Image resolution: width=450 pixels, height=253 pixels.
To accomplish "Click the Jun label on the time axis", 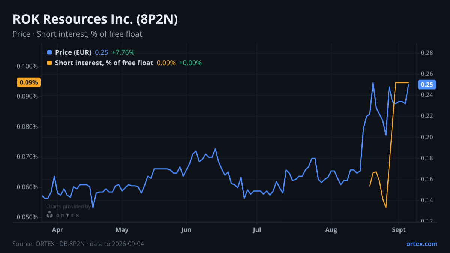I will (186, 230).
